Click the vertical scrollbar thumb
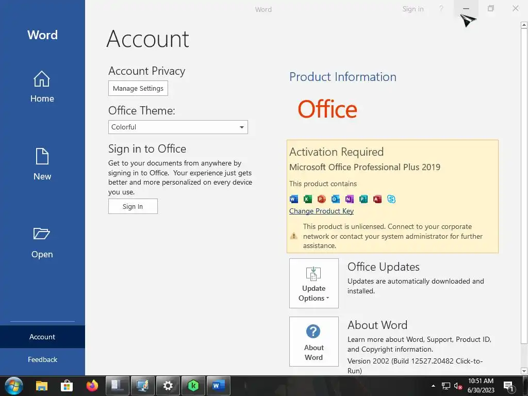 pyautogui.click(x=524, y=186)
